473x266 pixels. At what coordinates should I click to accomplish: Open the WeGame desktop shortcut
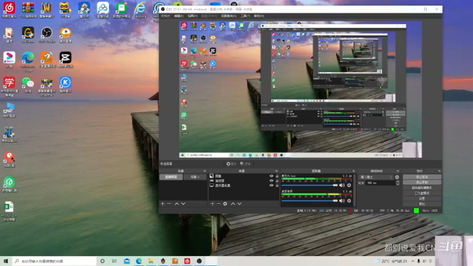click(28, 34)
